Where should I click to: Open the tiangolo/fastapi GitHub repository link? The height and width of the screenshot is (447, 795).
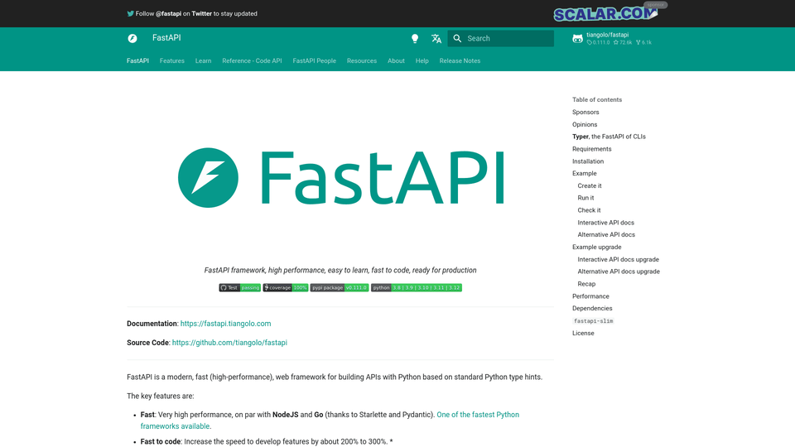tap(612, 39)
